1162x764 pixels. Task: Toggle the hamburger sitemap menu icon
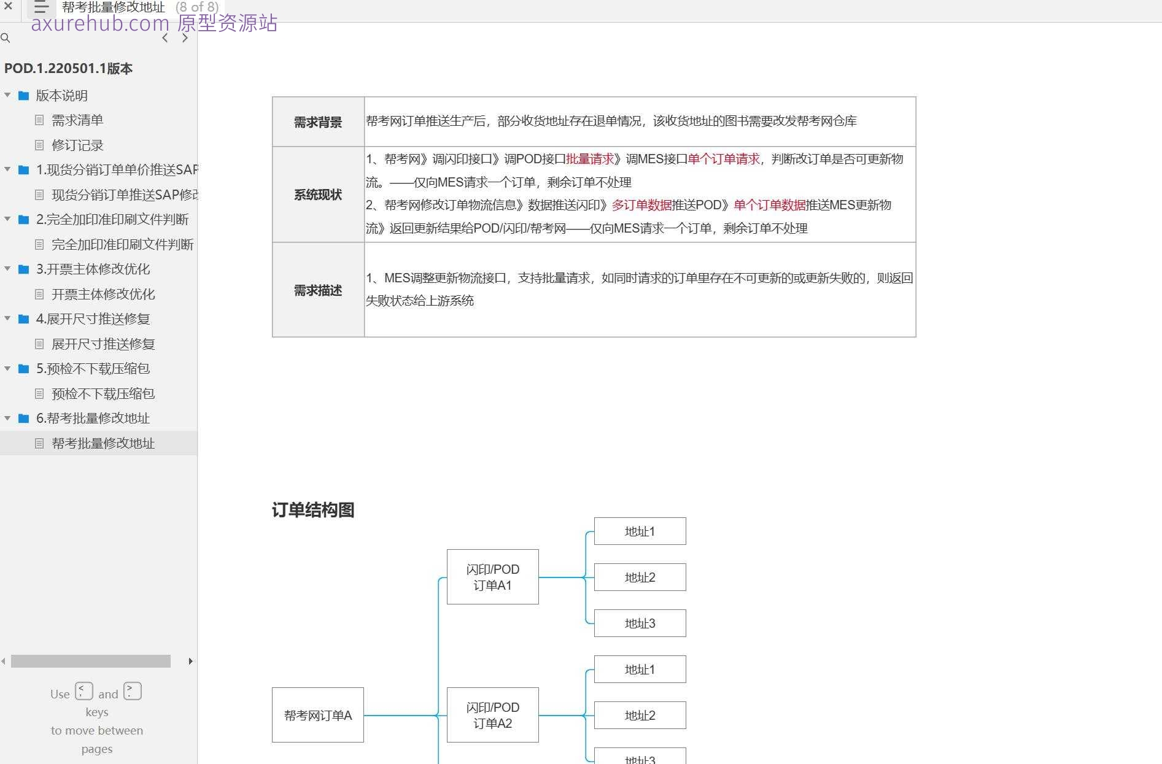[x=41, y=7]
